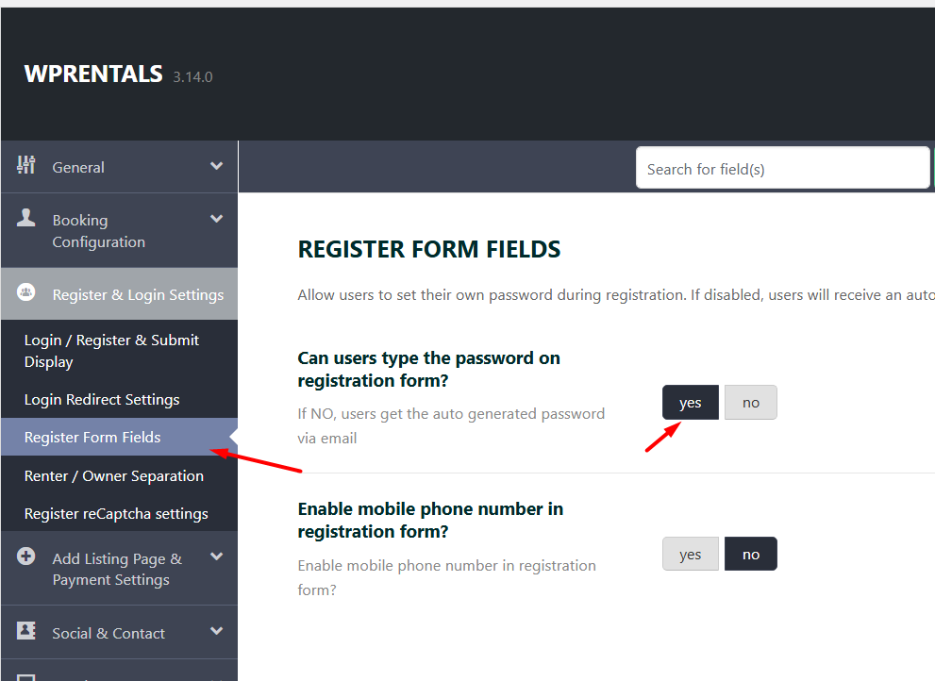Click the Add Listing Page plus icon

[x=25, y=556]
